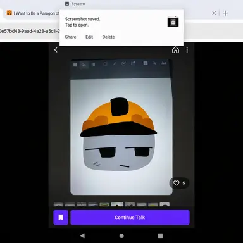This screenshot has width=243, height=243.
Task: Go back with the left chevron arrow
Action: [x=56, y=50]
